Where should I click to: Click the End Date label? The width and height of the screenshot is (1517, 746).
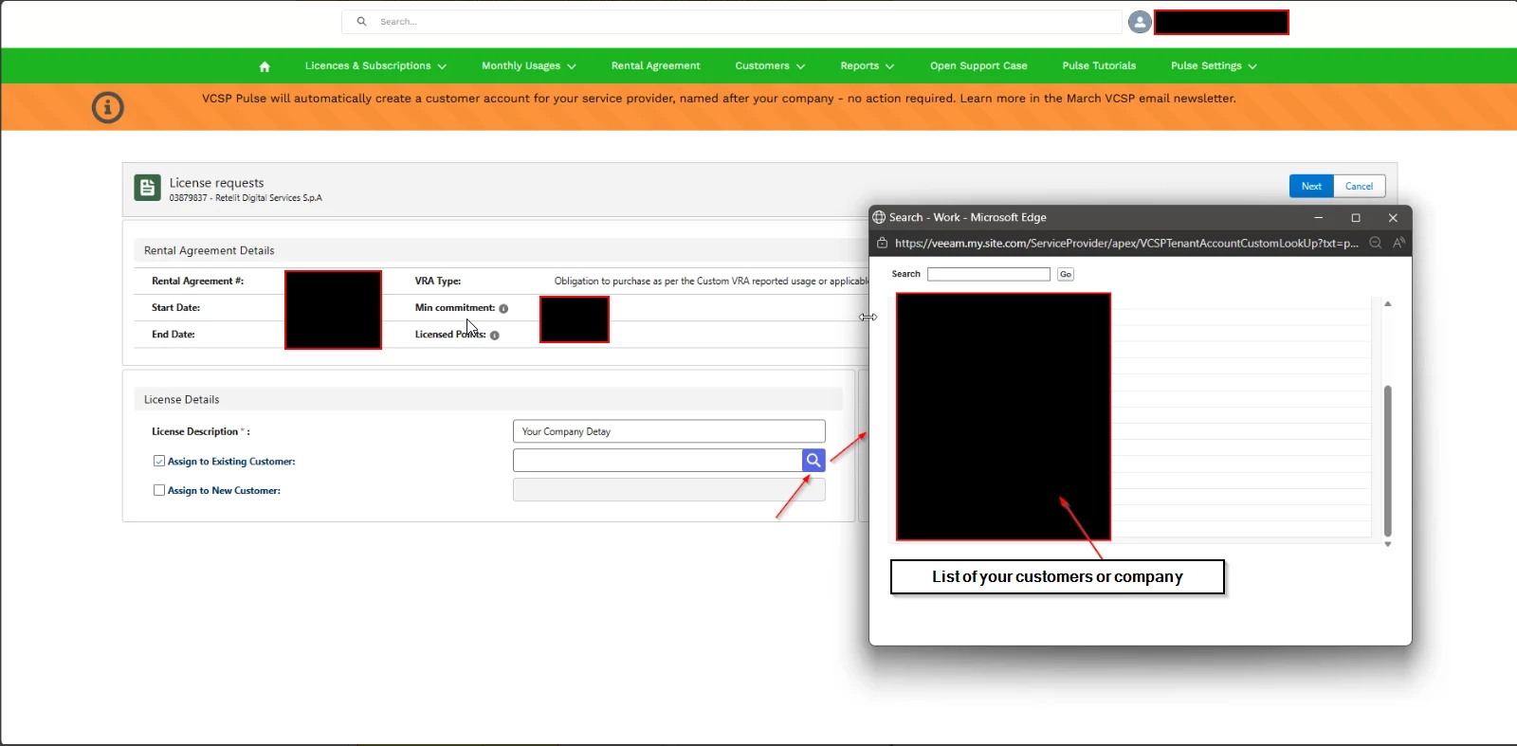[173, 335]
